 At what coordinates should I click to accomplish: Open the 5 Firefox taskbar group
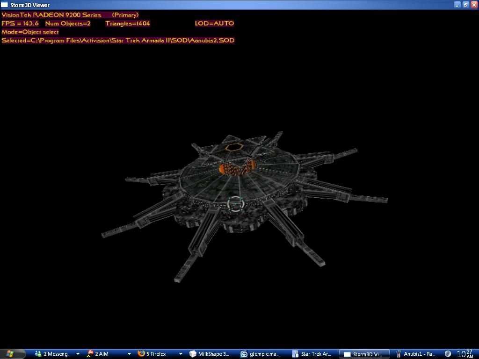[152, 354]
